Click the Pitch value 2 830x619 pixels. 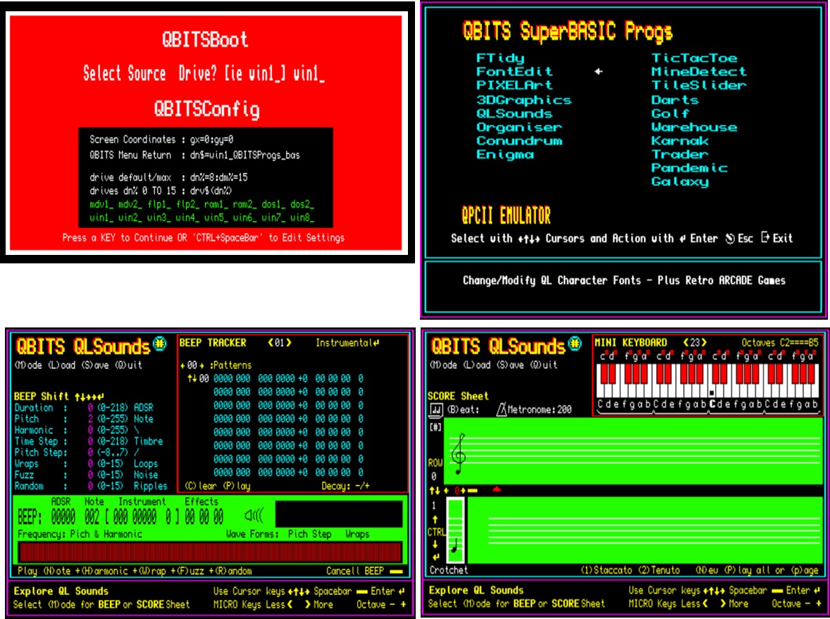tap(90, 419)
